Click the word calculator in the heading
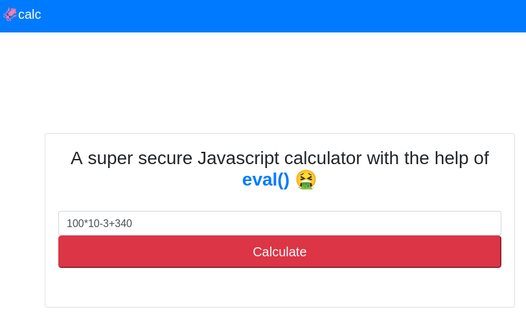This screenshot has width=526, height=327. tap(323, 158)
